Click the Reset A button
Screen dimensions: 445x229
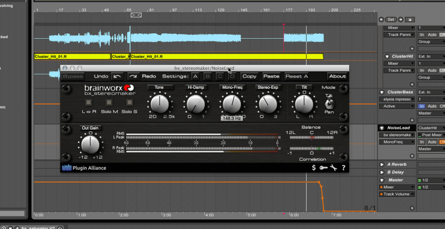pos(297,76)
